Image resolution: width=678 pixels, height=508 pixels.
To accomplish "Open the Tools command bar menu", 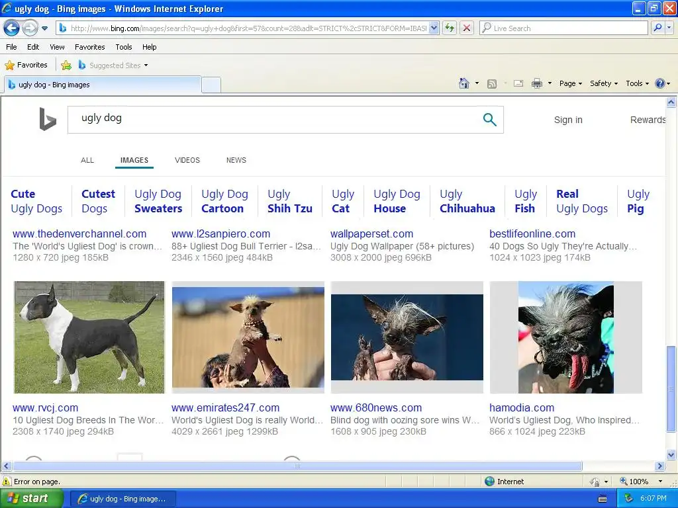I will tap(637, 83).
